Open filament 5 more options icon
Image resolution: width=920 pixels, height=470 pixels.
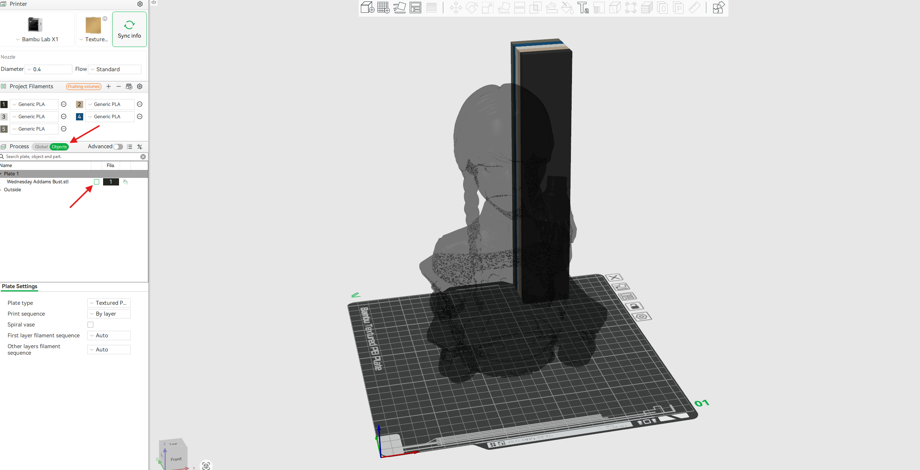[x=64, y=129]
